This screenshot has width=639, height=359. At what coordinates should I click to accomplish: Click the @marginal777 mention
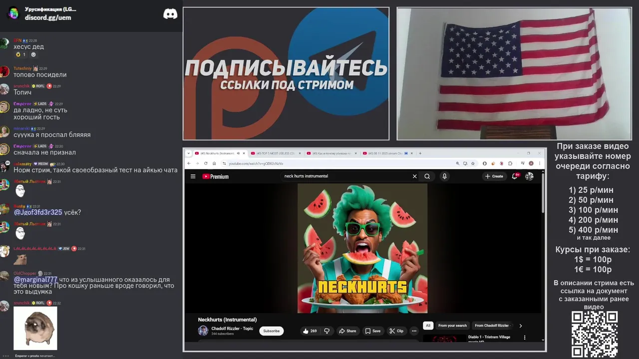[x=35, y=280]
